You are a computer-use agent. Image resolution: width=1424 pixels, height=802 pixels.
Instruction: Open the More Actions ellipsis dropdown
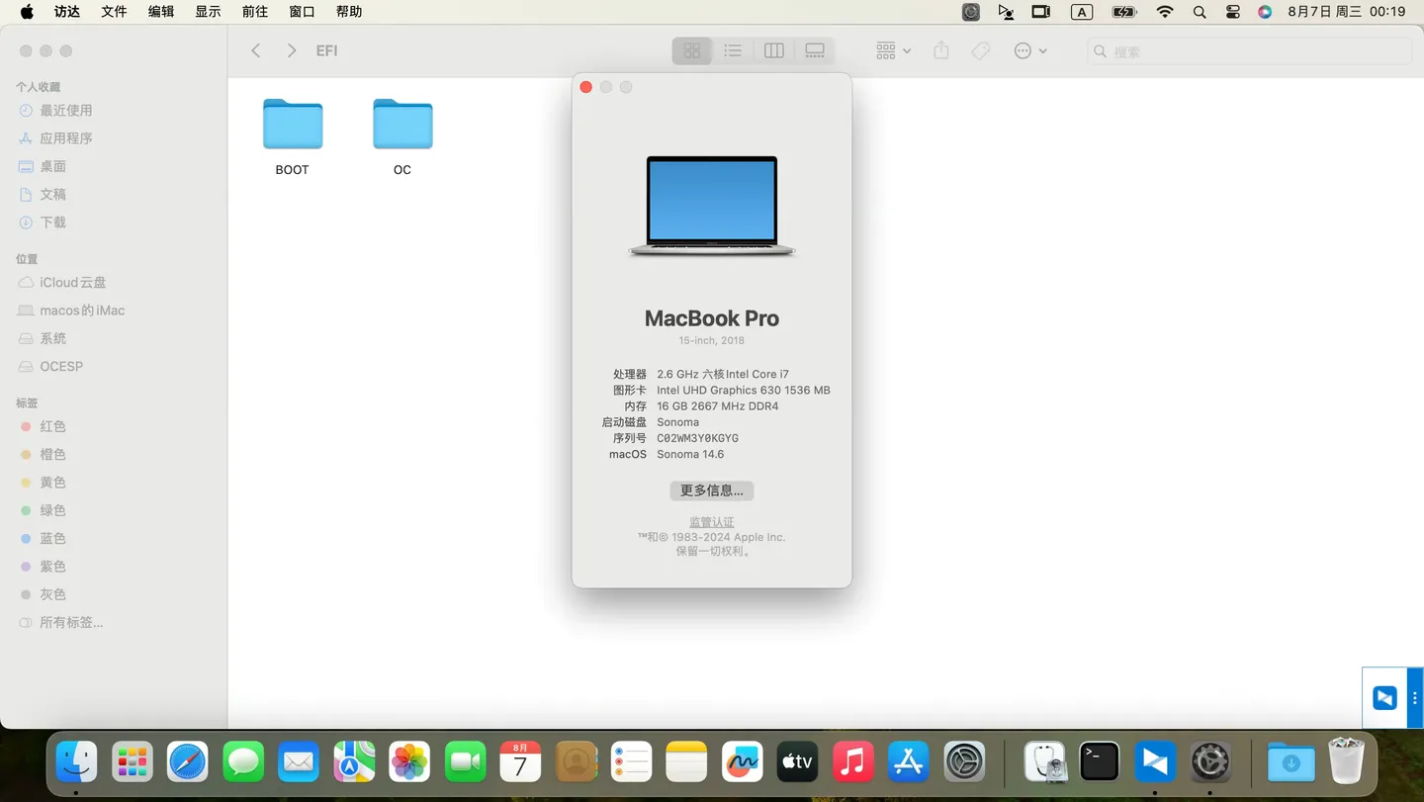tap(1029, 50)
